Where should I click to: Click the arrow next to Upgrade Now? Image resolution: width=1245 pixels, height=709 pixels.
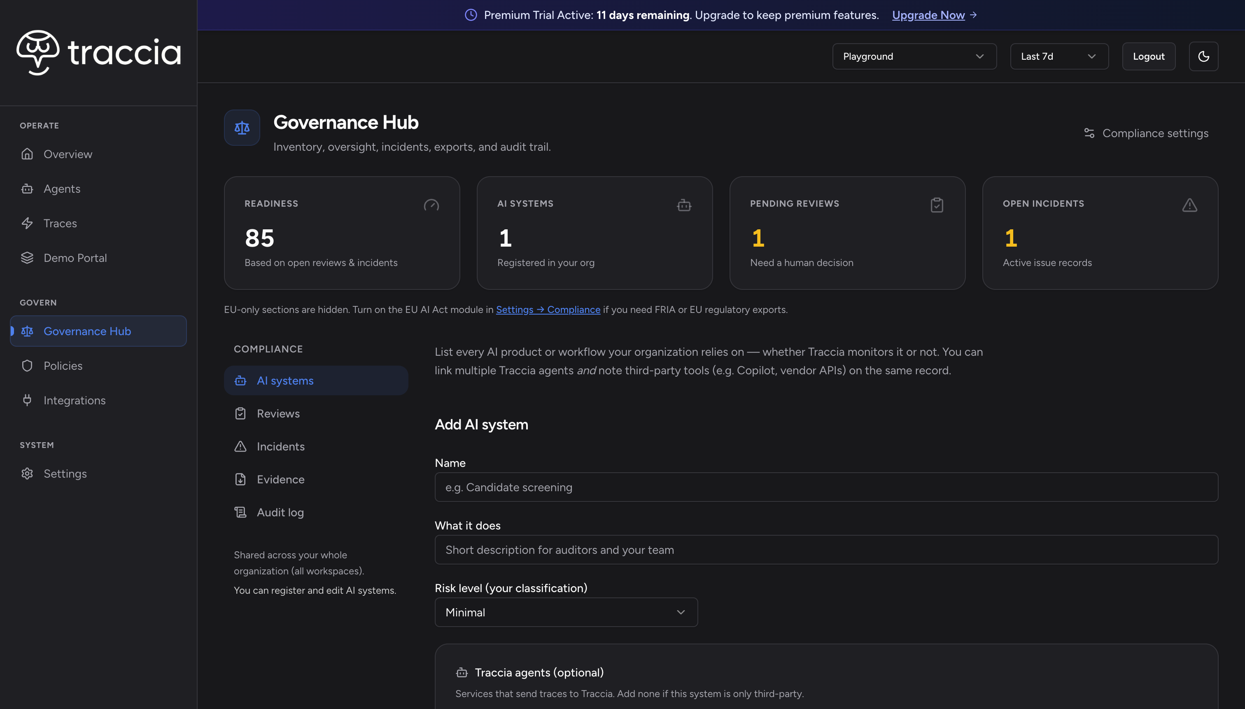[x=973, y=15]
